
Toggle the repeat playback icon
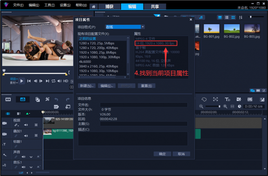click(x=54, y=81)
